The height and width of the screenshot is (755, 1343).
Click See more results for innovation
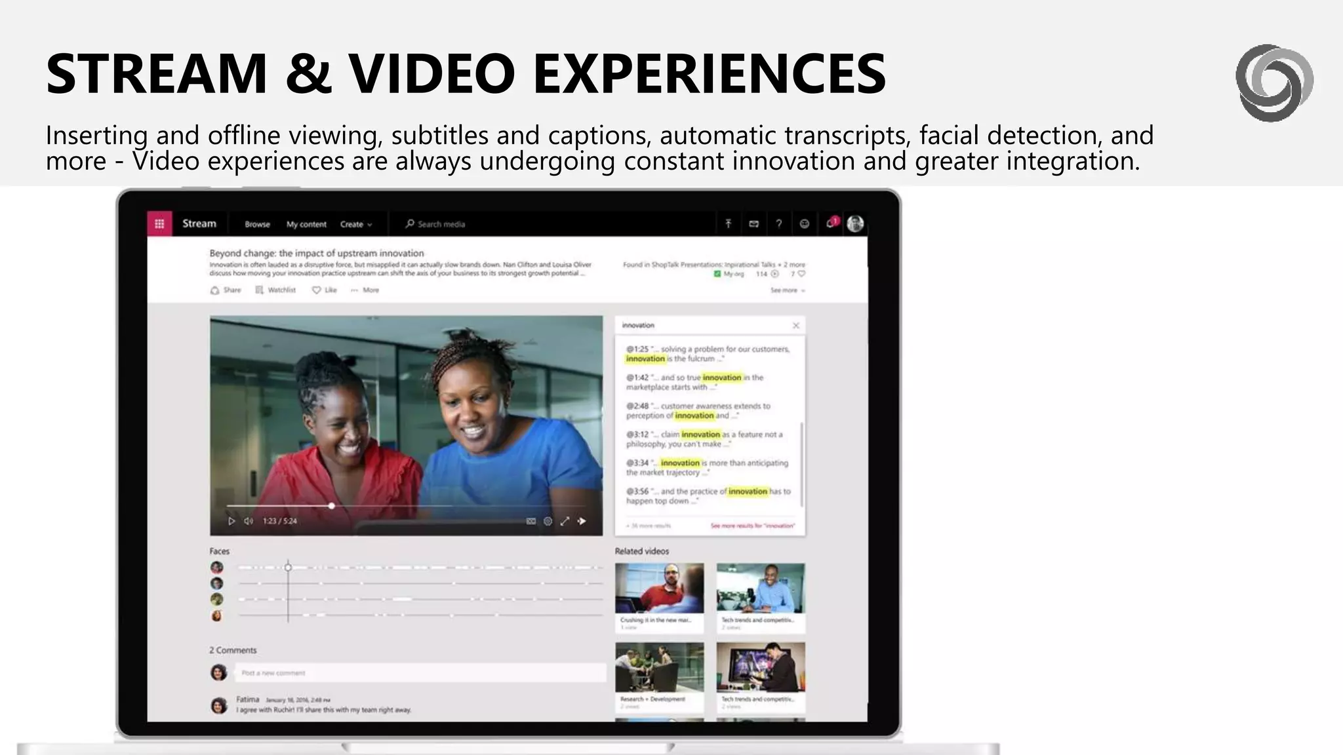click(753, 526)
